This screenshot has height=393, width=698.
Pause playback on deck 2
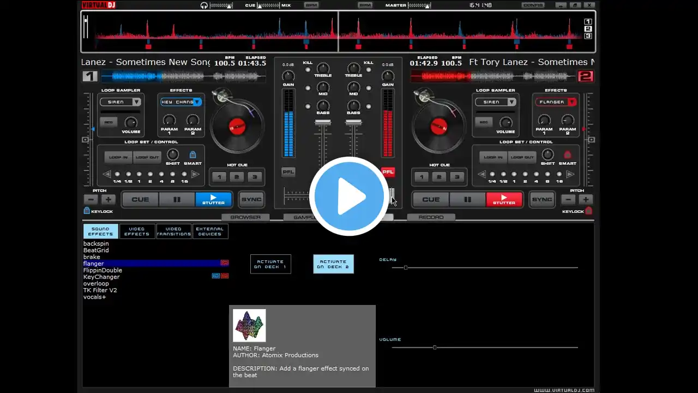467,200
